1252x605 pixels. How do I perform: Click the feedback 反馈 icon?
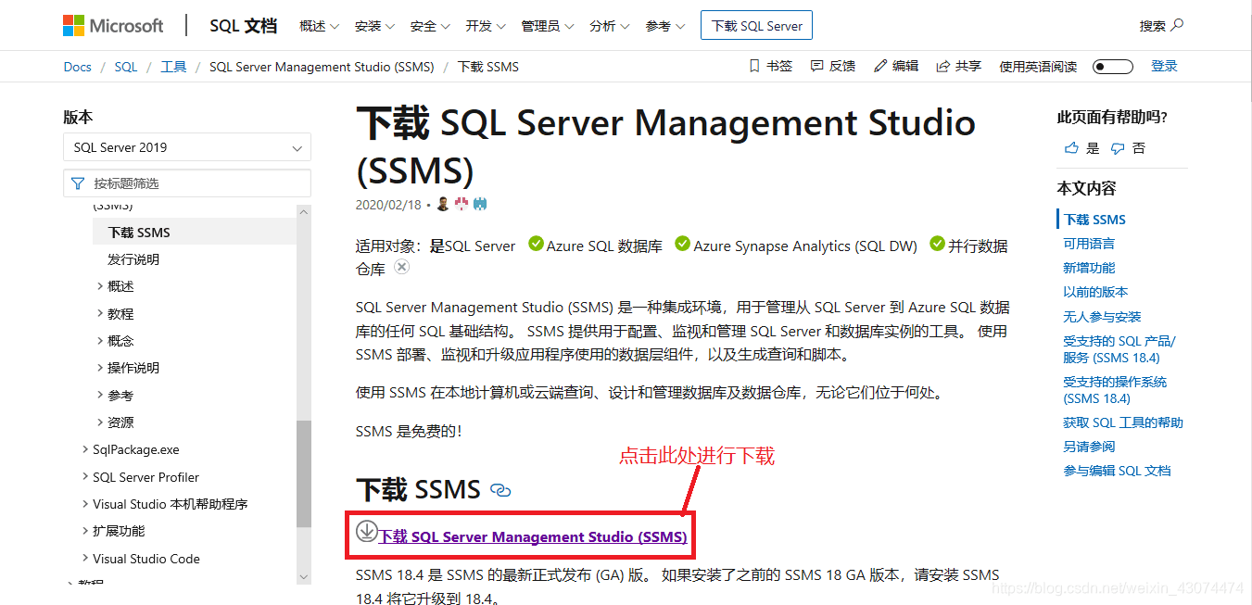tap(816, 66)
